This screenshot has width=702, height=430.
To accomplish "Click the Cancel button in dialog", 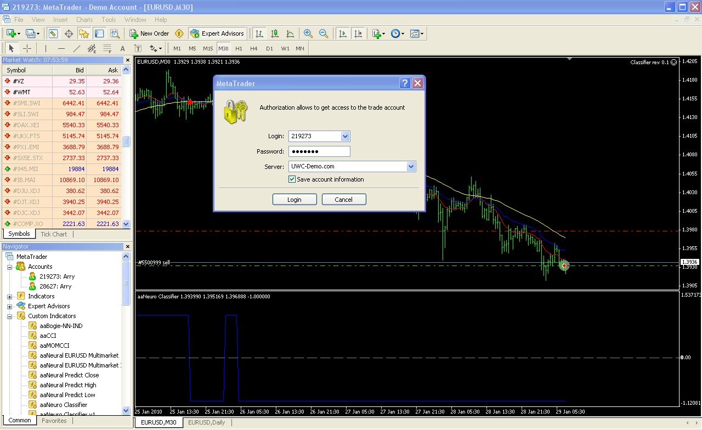I will (344, 200).
